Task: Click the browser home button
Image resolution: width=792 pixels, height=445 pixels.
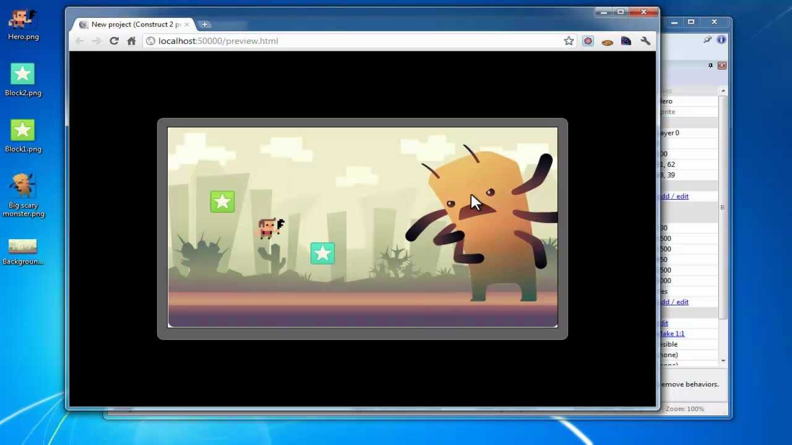Action: [131, 41]
